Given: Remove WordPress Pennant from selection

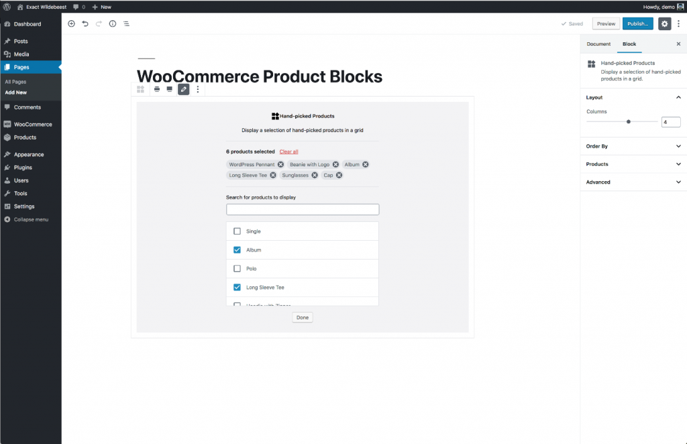Looking at the screenshot, I should pyautogui.click(x=281, y=164).
